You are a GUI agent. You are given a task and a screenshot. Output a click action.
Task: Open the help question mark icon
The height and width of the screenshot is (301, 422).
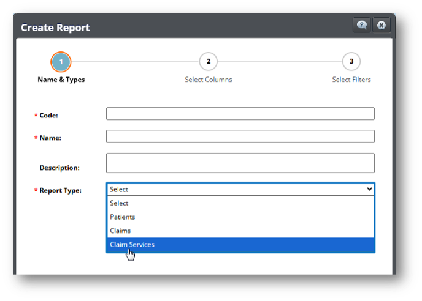[x=361, y=25]
